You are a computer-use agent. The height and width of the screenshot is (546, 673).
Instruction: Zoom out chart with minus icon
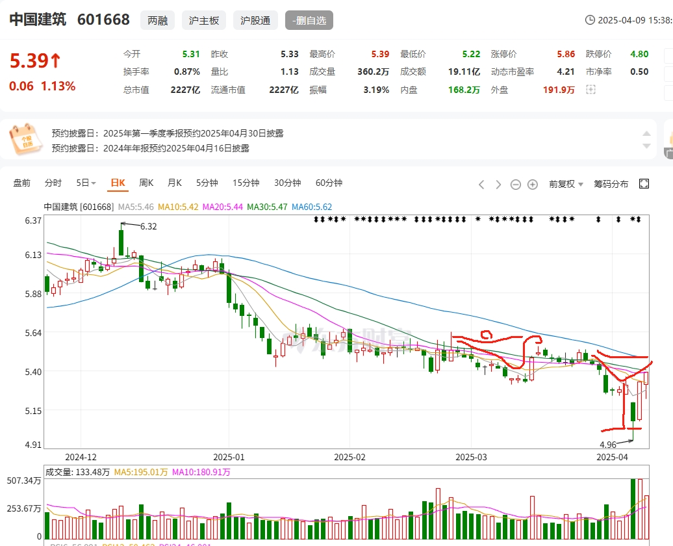tap(516, 185)
